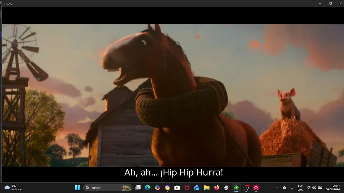Open File Explorer folder icon
Screen dimensions: 344x193
point(207,188)
